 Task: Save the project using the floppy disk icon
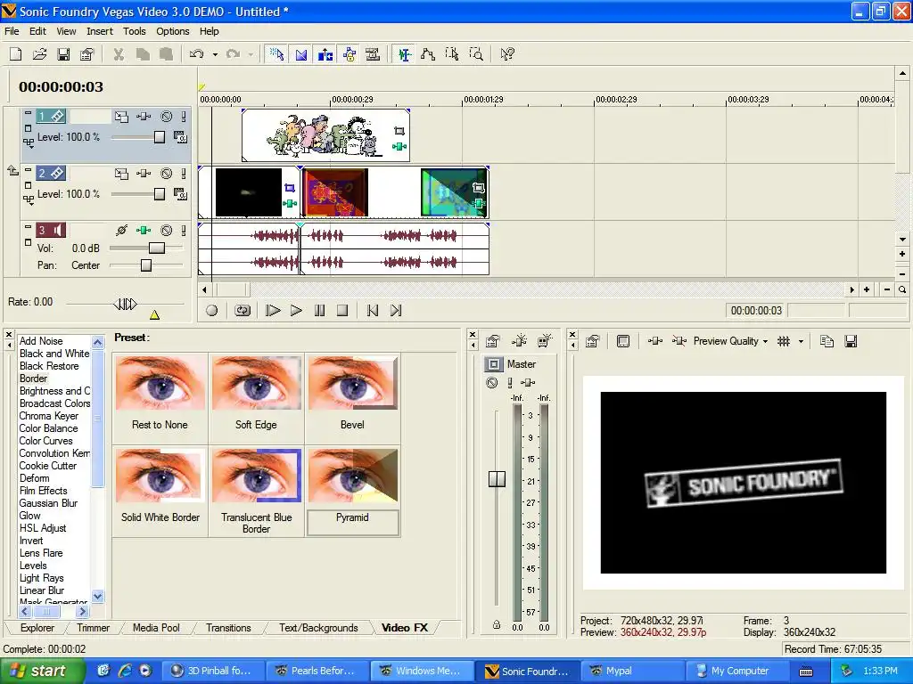63,54
